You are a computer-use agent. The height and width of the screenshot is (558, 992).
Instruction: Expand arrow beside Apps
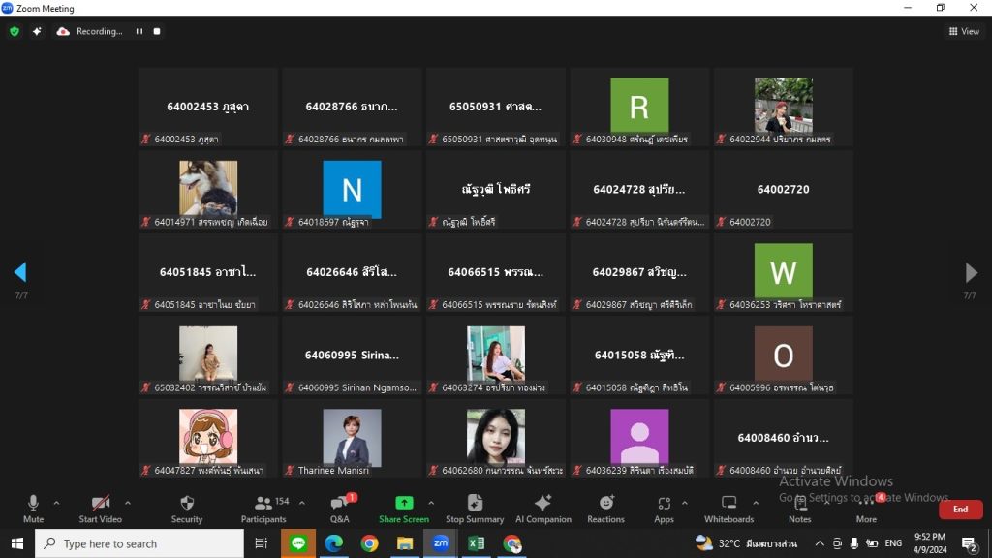(x=685, y=503)
